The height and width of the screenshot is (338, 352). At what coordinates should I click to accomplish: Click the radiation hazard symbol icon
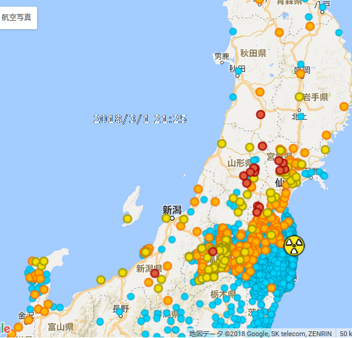(x=294, y=246)
